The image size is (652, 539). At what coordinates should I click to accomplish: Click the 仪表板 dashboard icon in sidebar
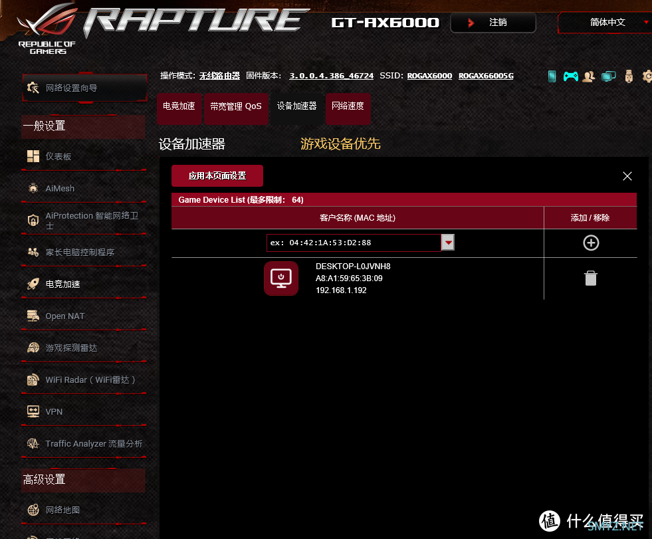pos(33,156)
